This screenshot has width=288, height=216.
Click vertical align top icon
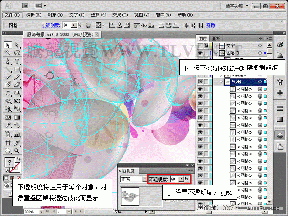point(137,25)
